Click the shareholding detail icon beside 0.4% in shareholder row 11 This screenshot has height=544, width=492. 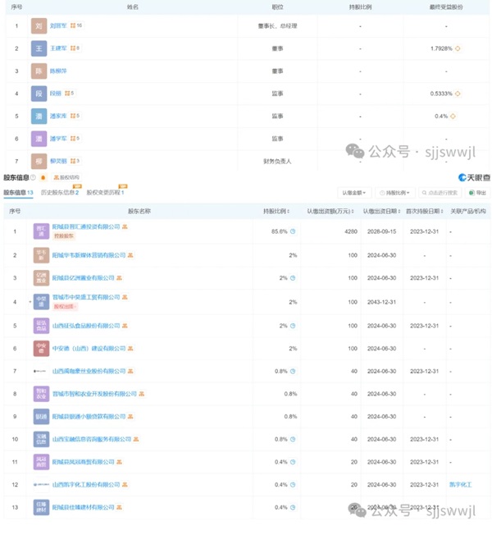[293, 462]
